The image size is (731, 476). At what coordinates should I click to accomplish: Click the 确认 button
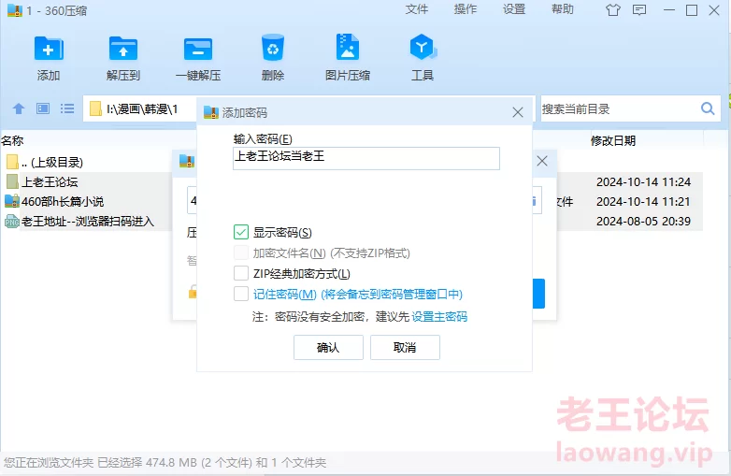[x=328, y=347]
